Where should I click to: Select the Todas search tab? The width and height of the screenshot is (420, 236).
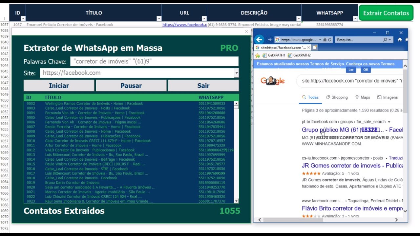pos(310,97)
